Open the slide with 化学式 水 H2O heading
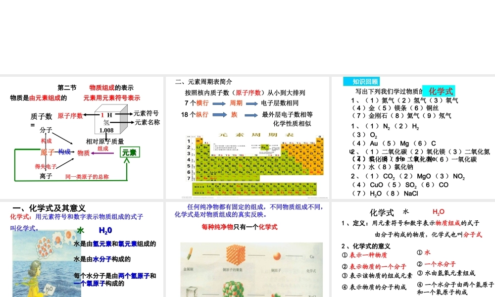Screen dimensions: 495x297 (x=413, y=249)
